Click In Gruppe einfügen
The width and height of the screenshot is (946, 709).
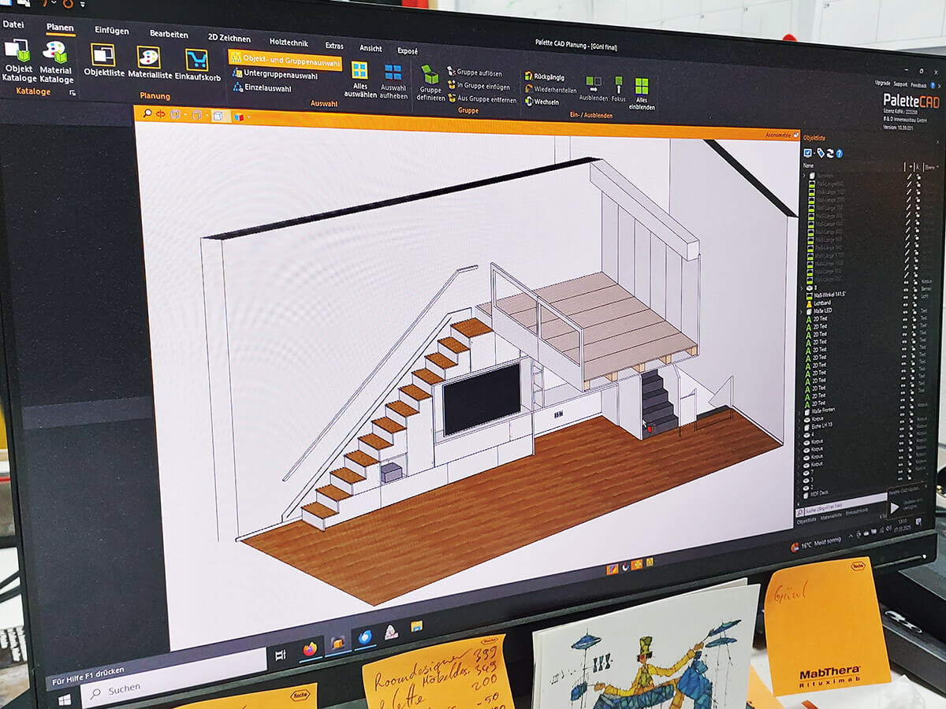click(x=479, y=86)
